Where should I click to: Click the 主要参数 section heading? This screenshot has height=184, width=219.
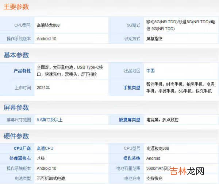[x=16, y=7]
